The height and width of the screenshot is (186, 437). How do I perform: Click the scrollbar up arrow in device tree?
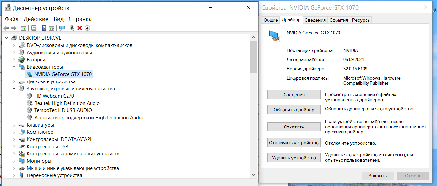(253, 37)
